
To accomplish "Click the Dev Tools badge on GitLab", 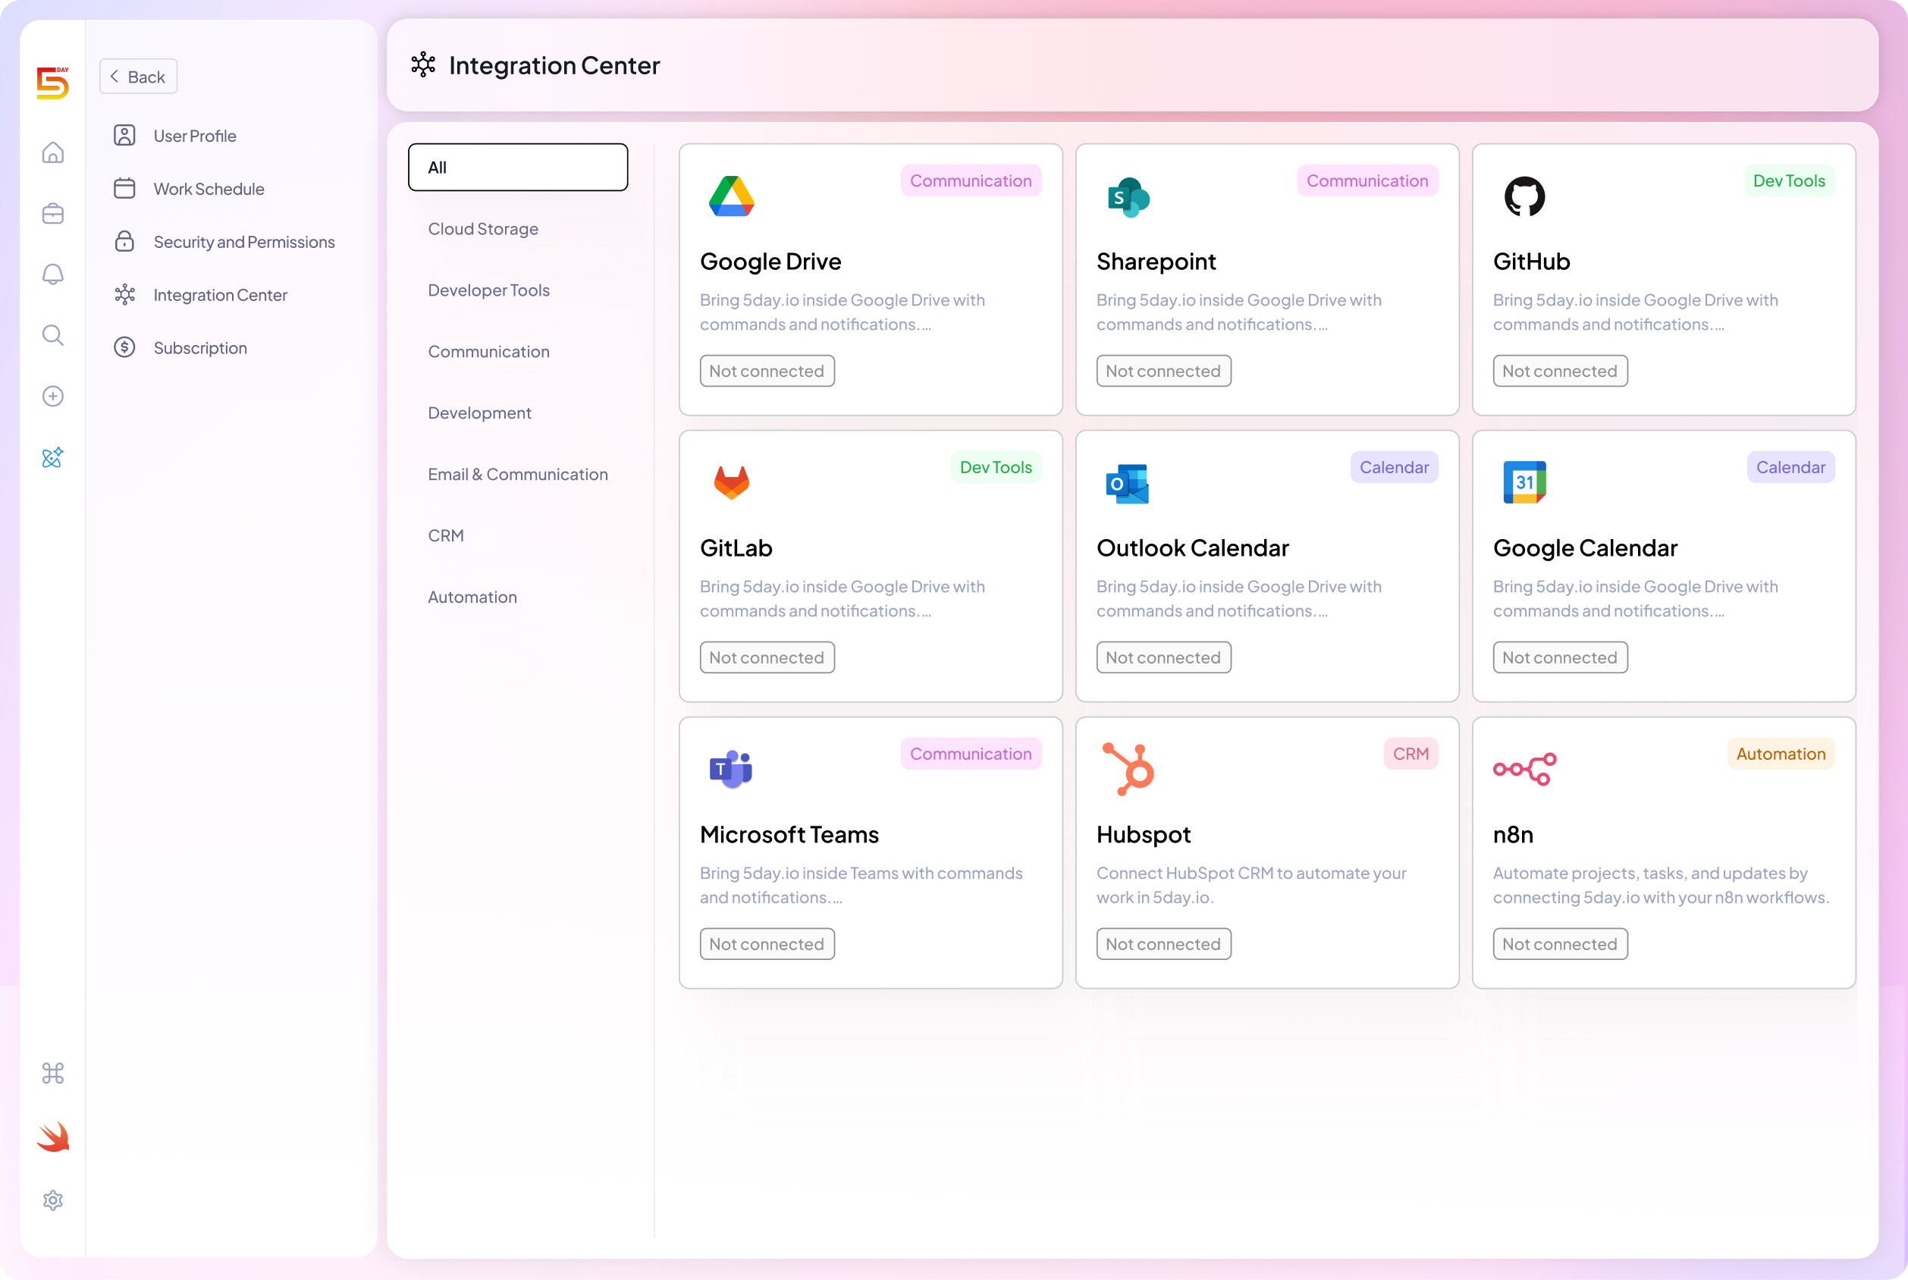I will (996, 467).
